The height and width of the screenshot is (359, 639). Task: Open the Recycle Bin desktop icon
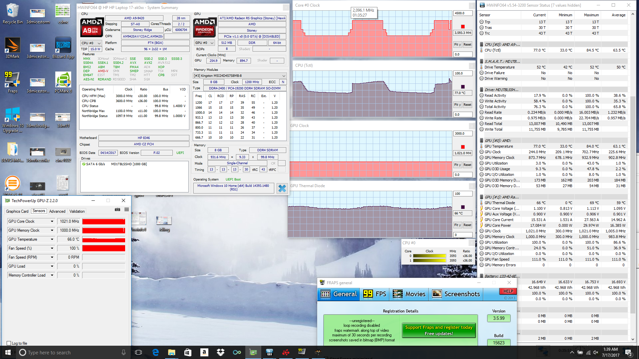[x=13, y=14]
